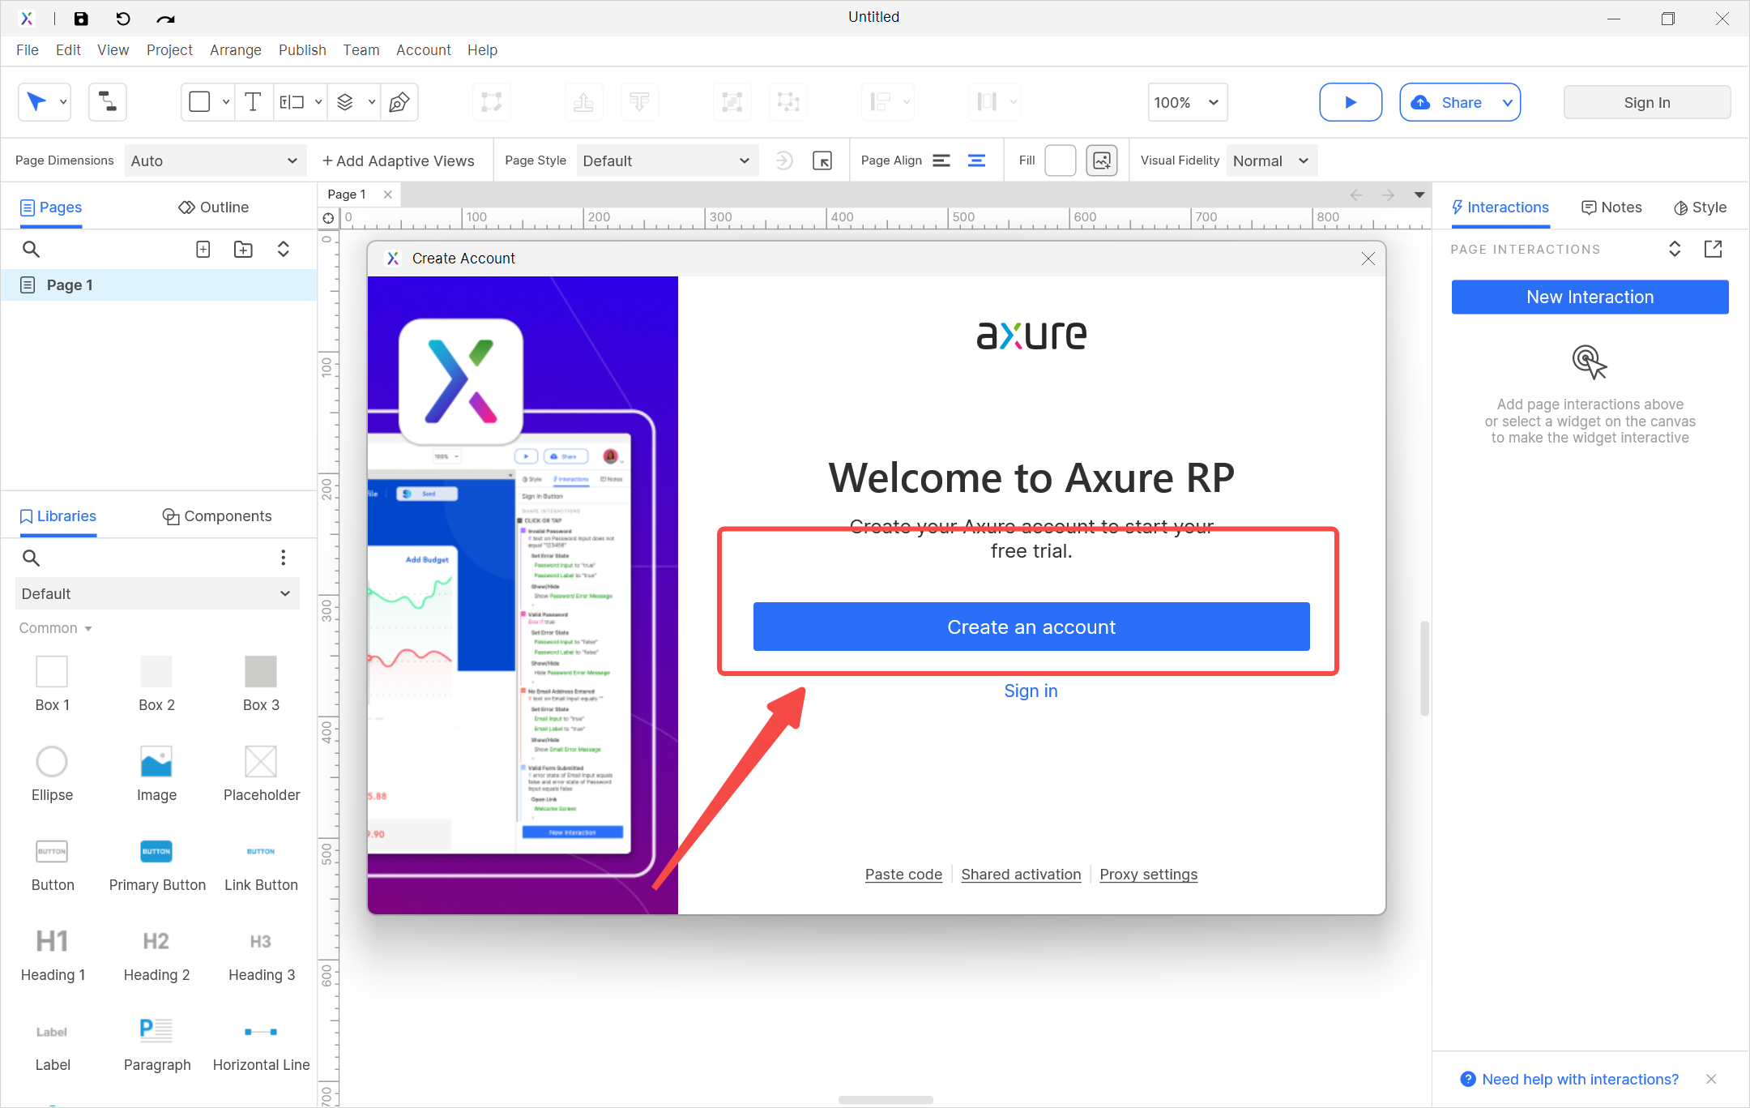Click the search pages magnifier icon
The width and height of the screenshot is (1750, 1108).
click(31, 250)
